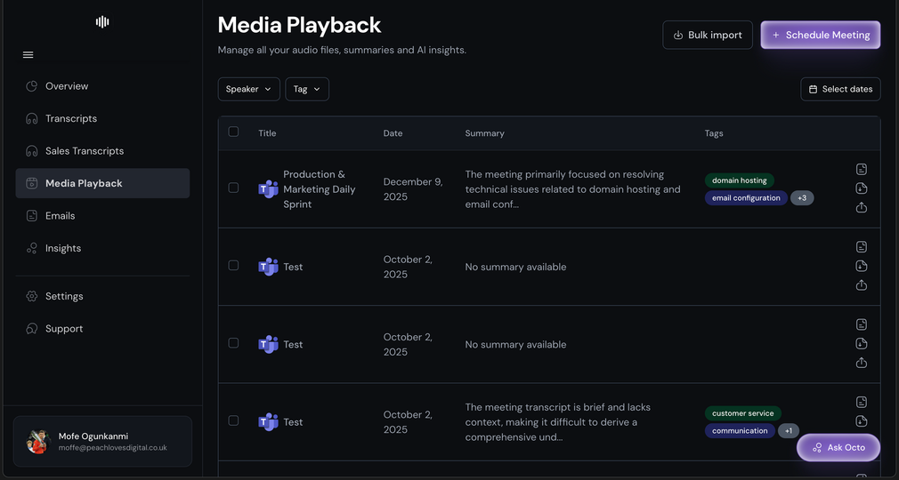Click the audio waveform logo icon

tap(102, 21)
